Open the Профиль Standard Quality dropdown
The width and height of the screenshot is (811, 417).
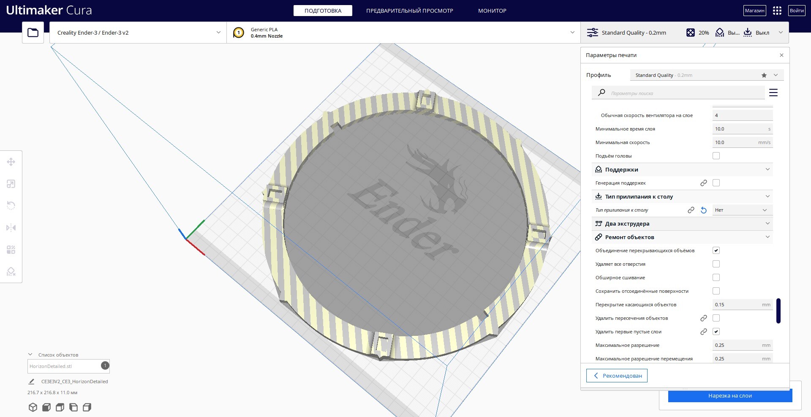point(707,75)
